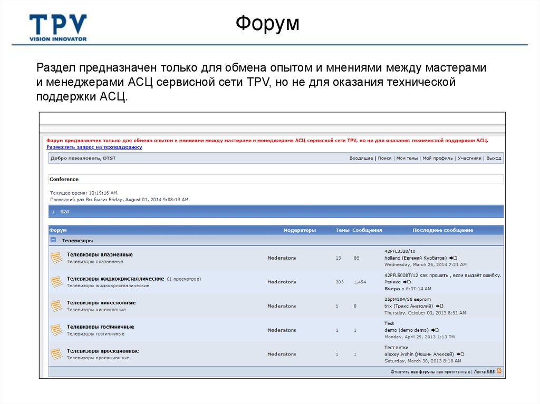Open Размесить запрос на техподдержку link
This screenshot has height=404, width=540.
95,147
